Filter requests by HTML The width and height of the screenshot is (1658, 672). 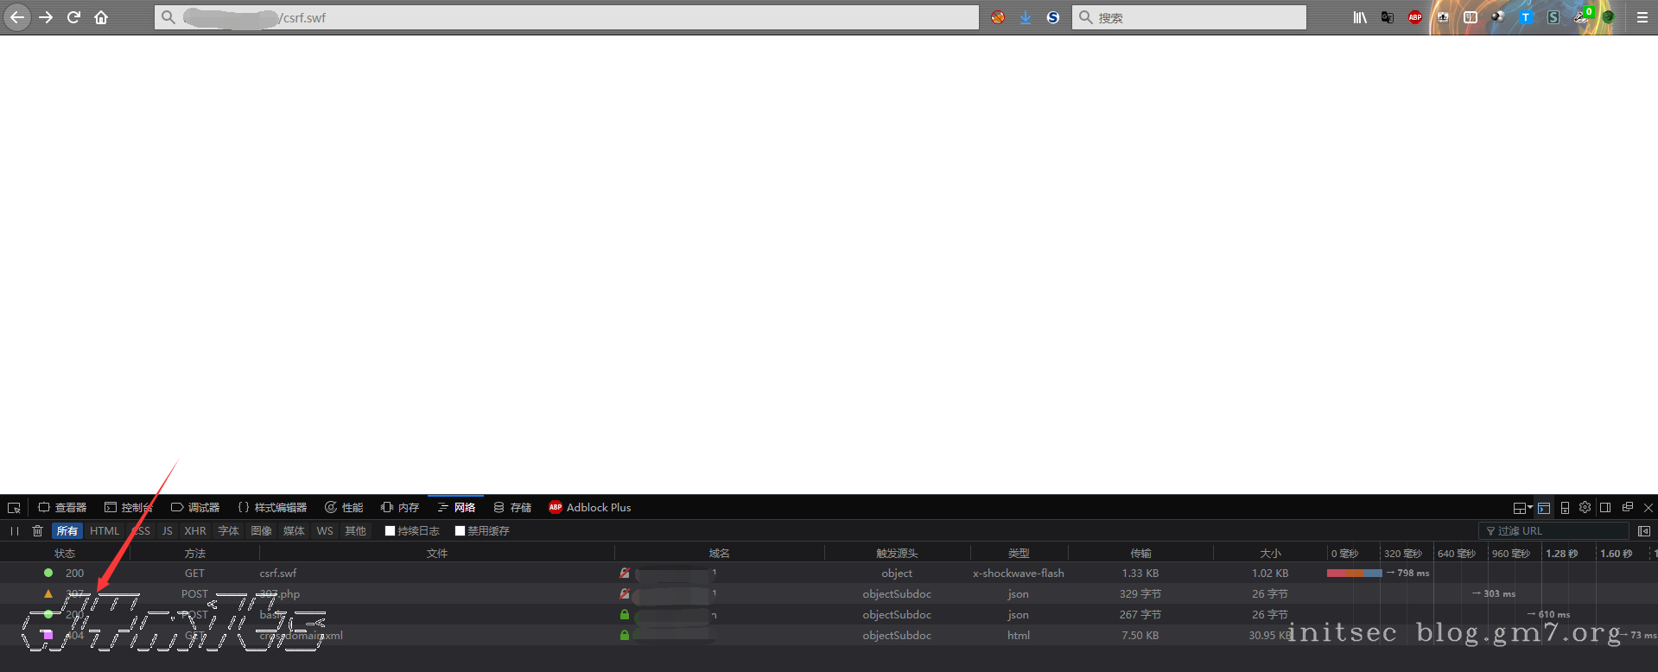(x=105, y=531)
